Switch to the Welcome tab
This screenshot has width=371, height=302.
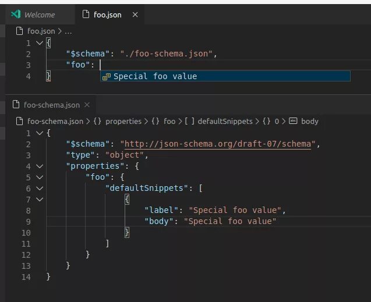click(40, 15)
